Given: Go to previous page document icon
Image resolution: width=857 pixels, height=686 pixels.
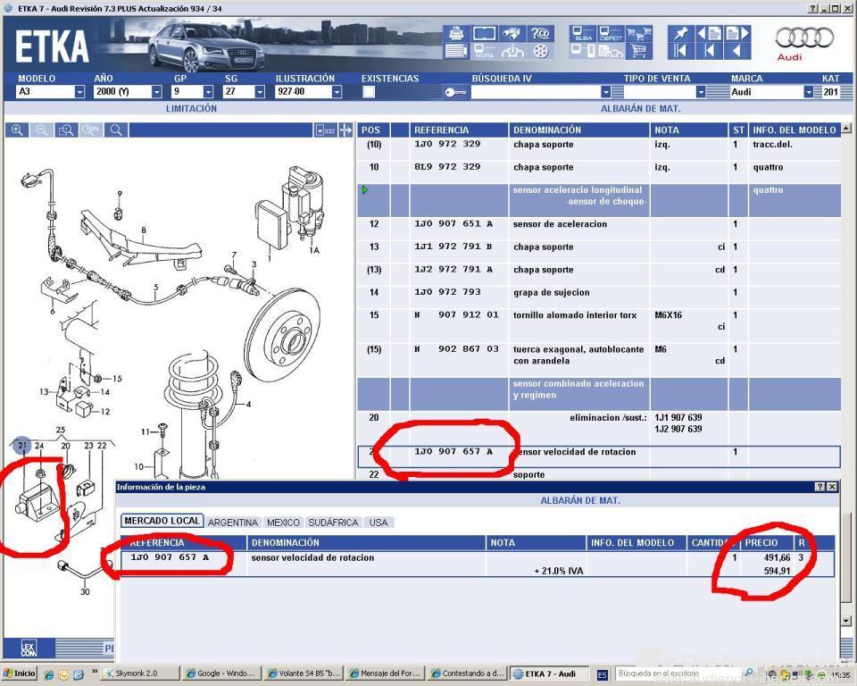Looking at the screenshot, I should tap(710, 34).
